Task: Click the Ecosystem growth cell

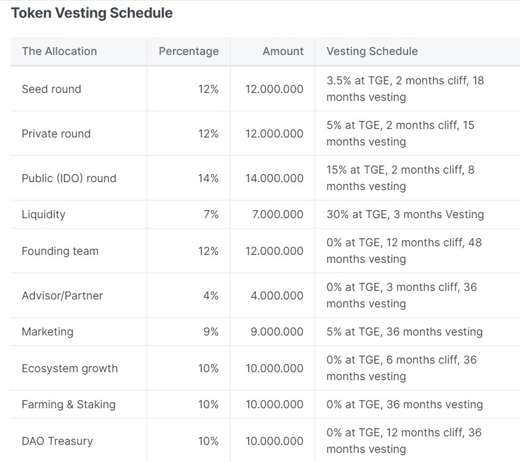Action: [70, 368]
